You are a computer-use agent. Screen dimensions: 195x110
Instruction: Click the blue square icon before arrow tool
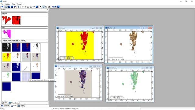click(x=37, y=7)
